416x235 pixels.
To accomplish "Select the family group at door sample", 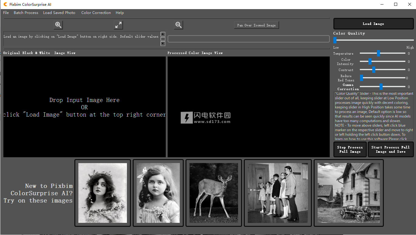I will tap(278, 193).
